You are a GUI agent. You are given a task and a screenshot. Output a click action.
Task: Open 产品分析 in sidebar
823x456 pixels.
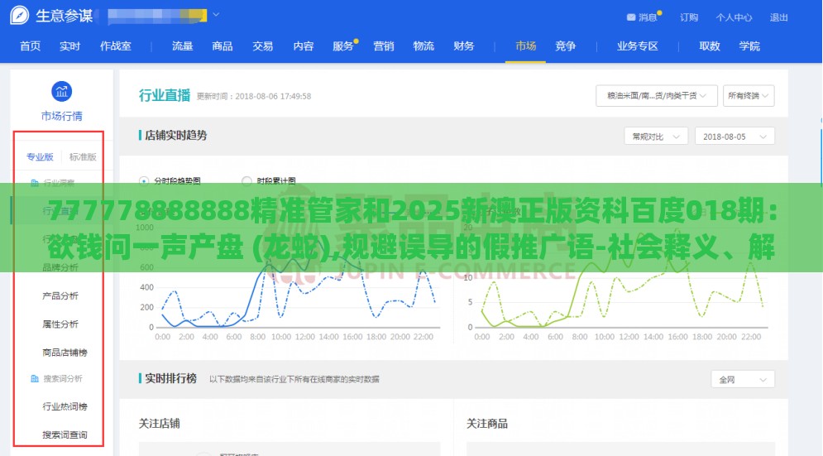[60, 295]
